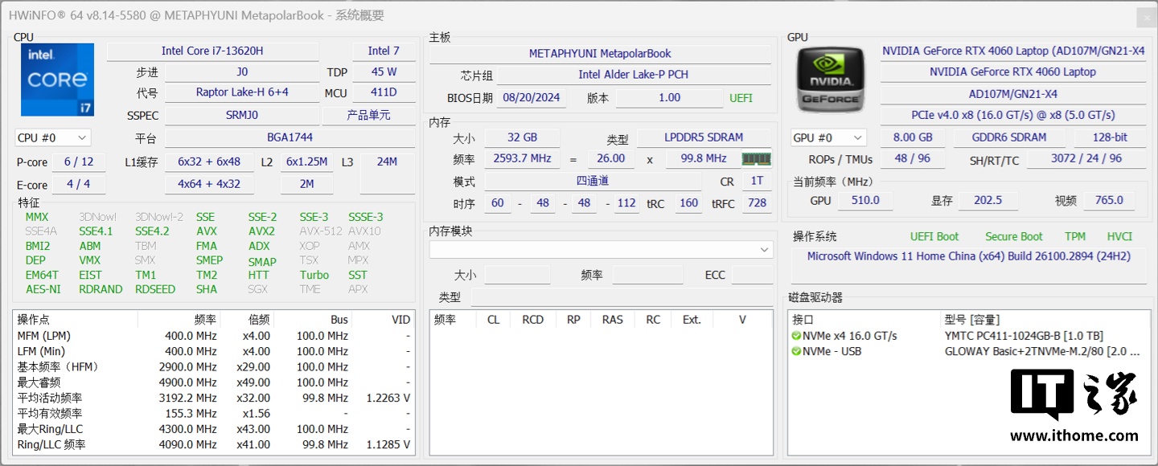Select the YMTC PC411-1024GB-B drive entry
The height and width of the screenshot is (466, 1158).
click(1024, 336)
